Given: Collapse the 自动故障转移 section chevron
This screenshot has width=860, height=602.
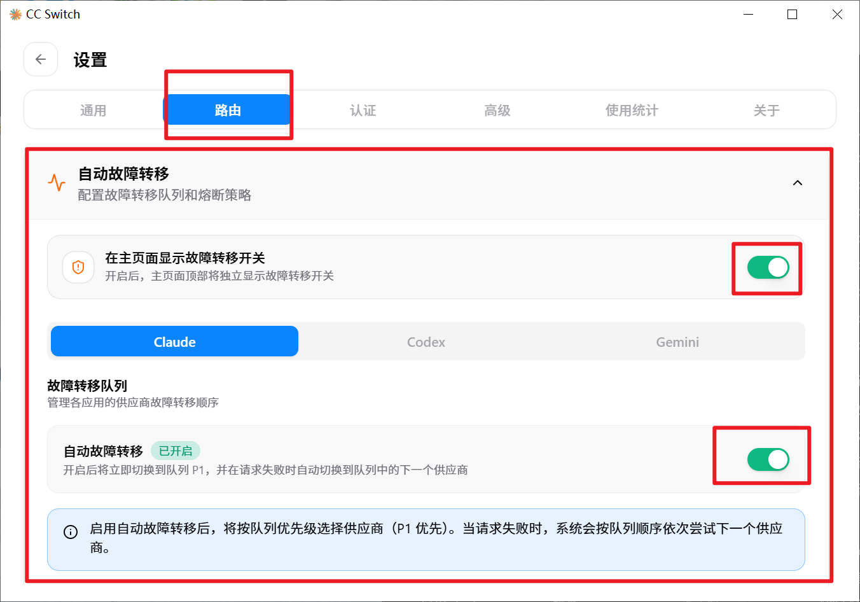Looking at the screenshot, I should (798, 183).
